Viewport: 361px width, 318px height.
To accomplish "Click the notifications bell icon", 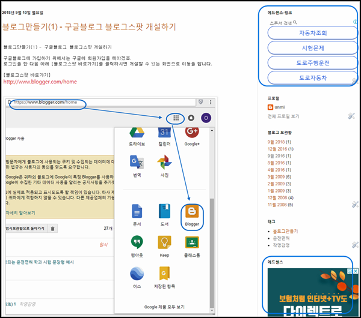I will pyautogui.click(x=191, y=118).
